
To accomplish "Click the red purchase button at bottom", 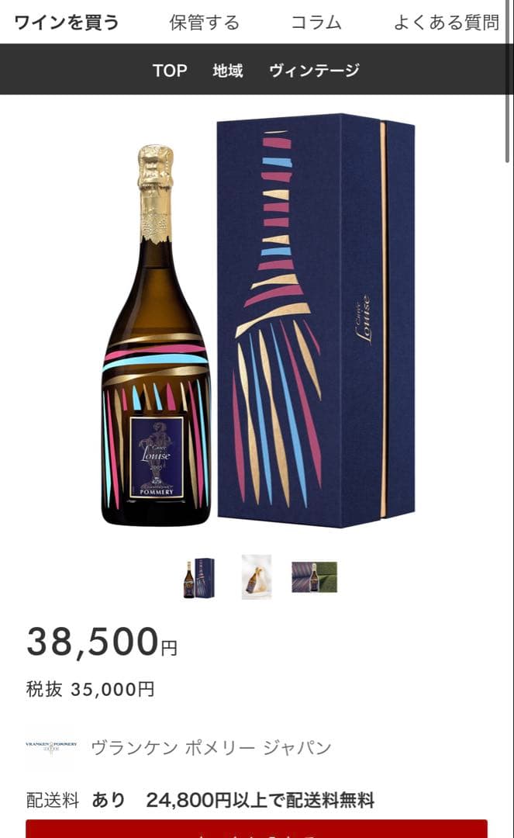I will pyautogui.click(x=257, y=829).
